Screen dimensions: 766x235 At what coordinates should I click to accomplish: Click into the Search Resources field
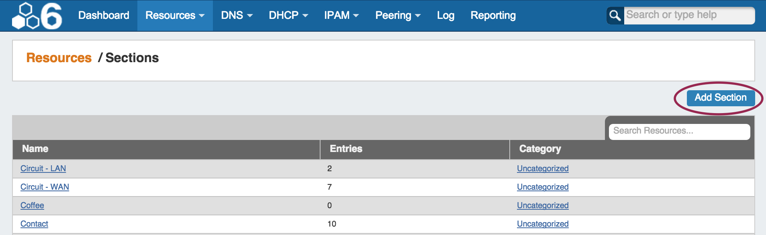pos(679,131)
